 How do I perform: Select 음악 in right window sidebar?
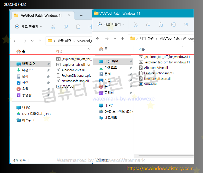tap(113, 86)
